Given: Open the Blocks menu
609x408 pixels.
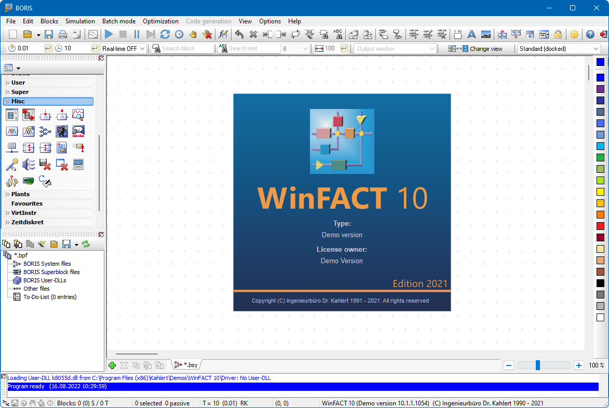Looking at the screenshot, I should [49, 21].
